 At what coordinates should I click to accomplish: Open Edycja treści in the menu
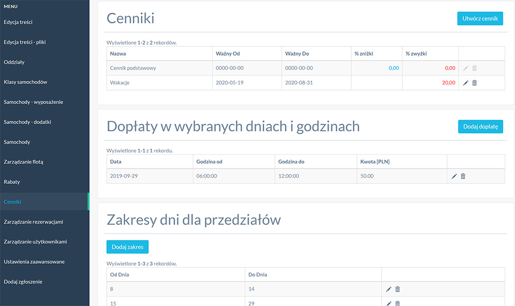click(18, 22)
